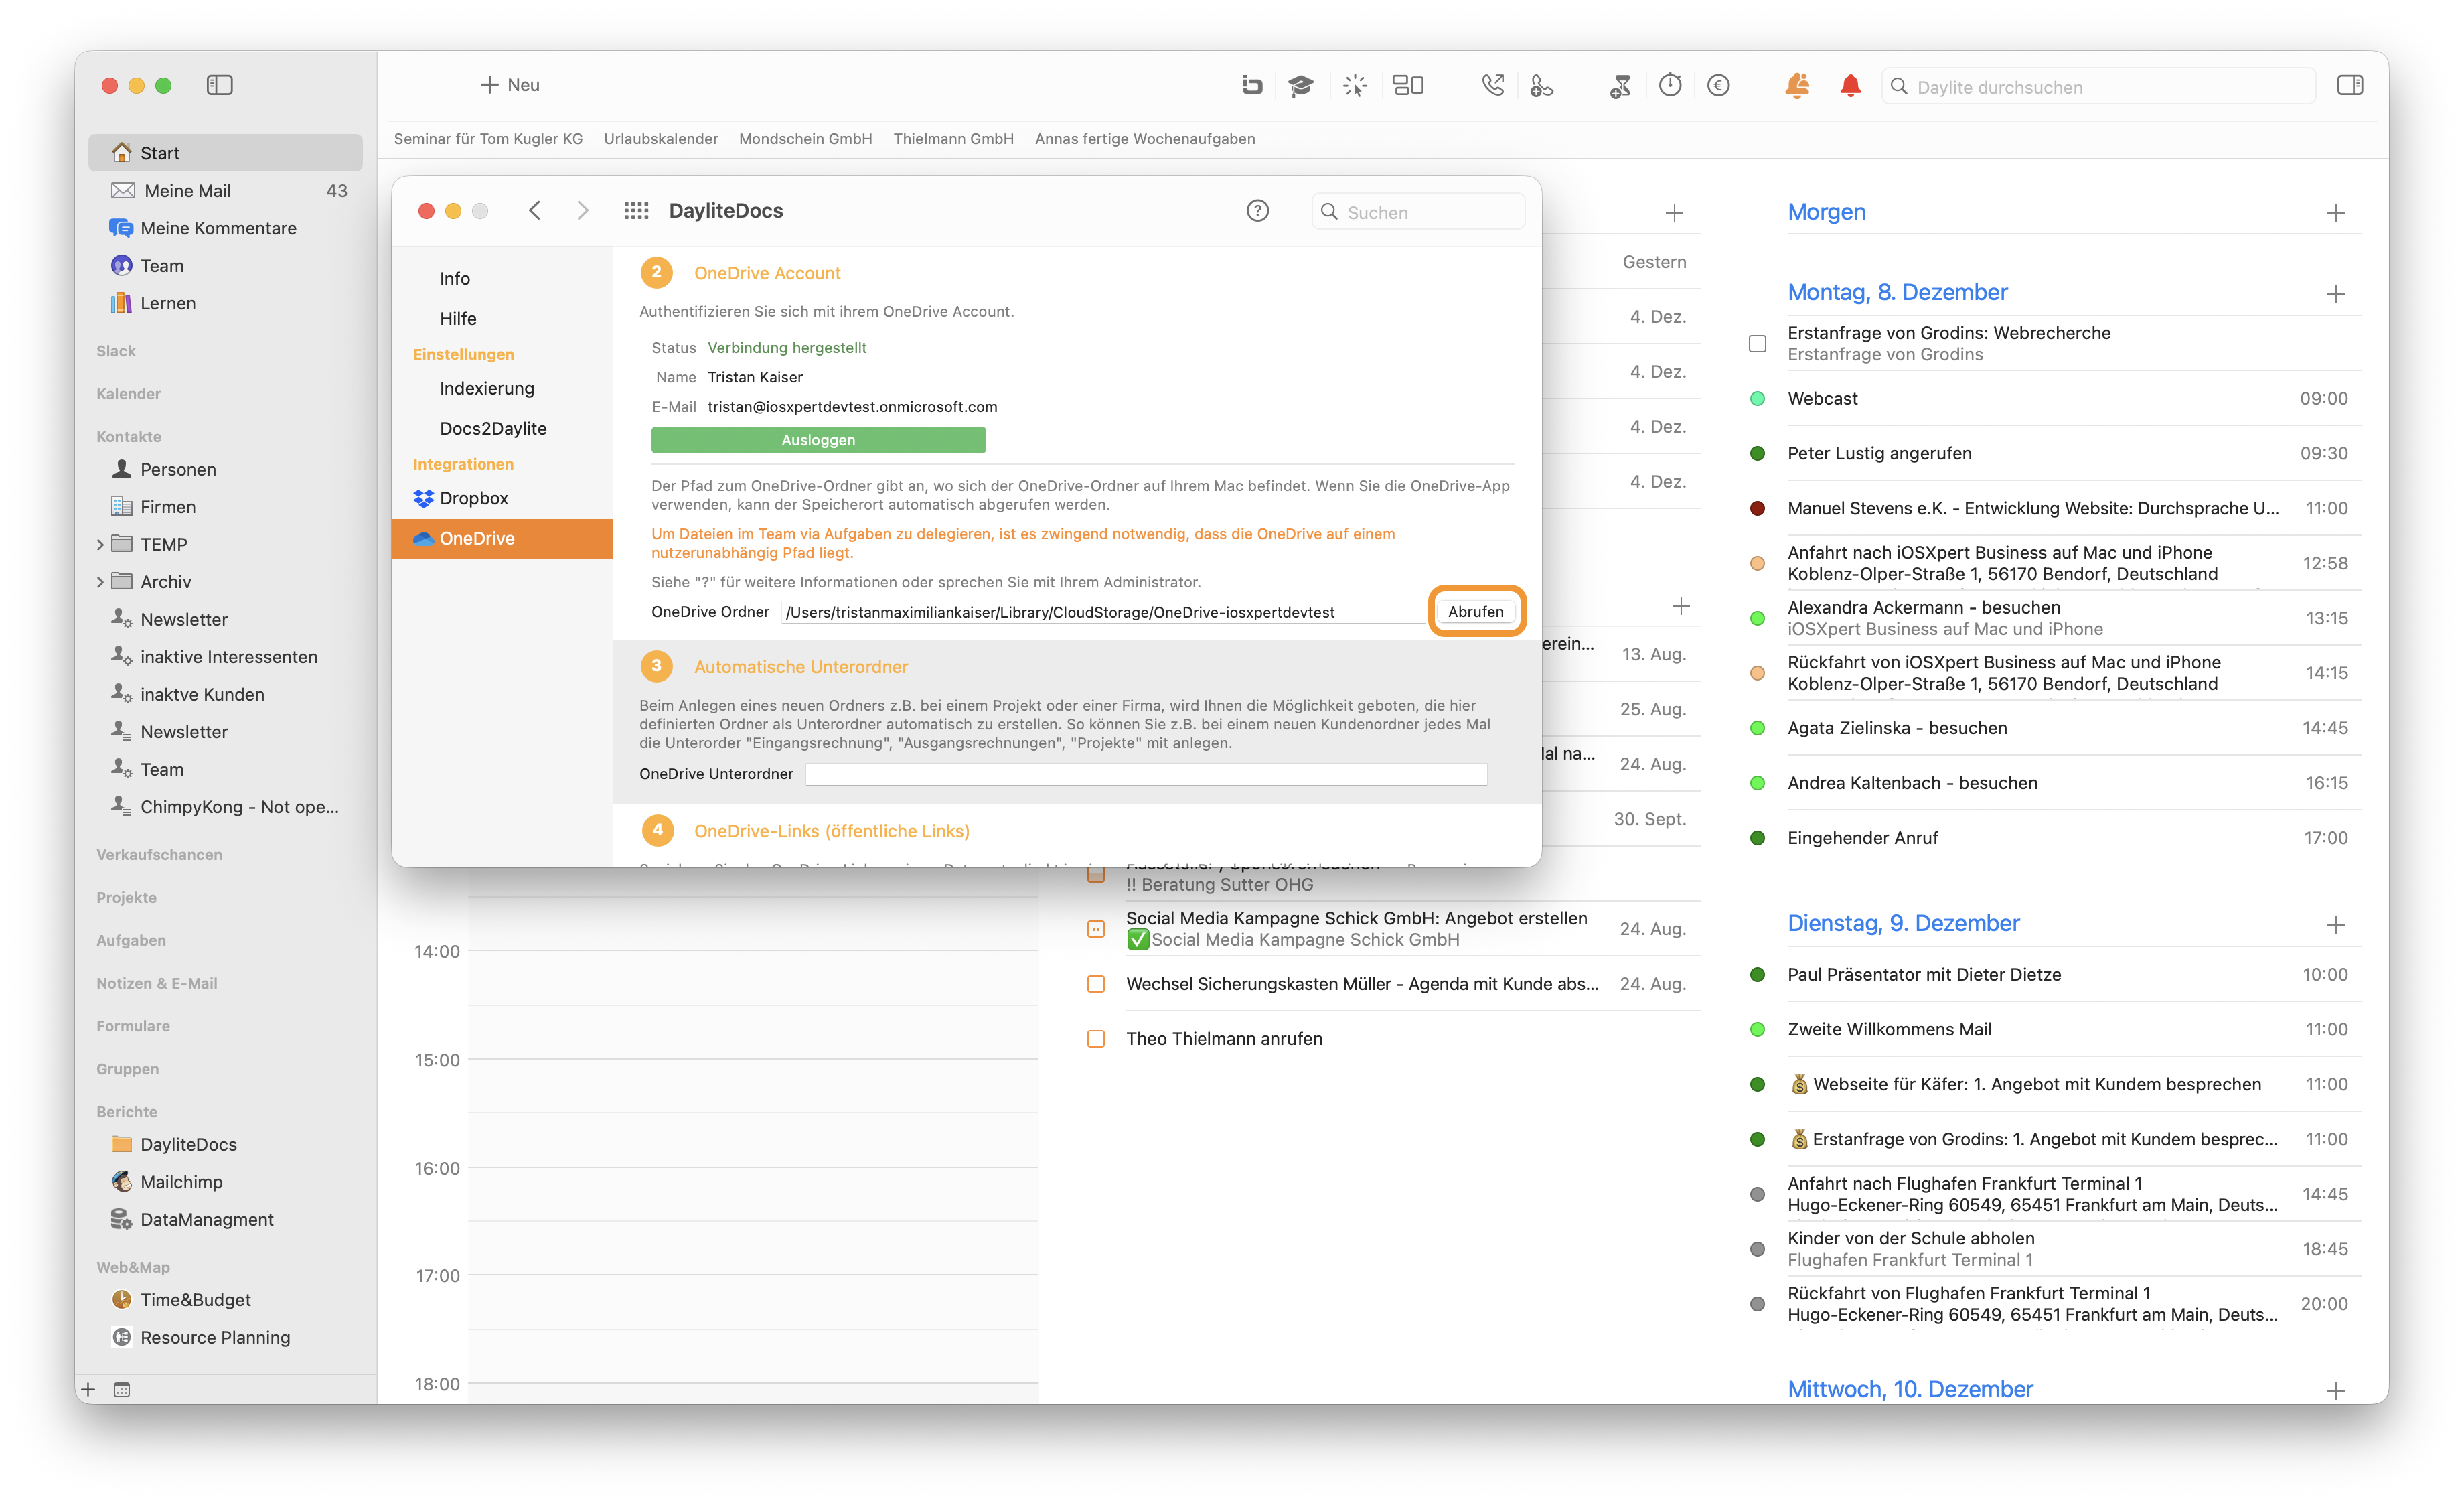Click the euro sign billing icon
2464x1503 pixels.
pyautogui.click(x=1718, y=86)
